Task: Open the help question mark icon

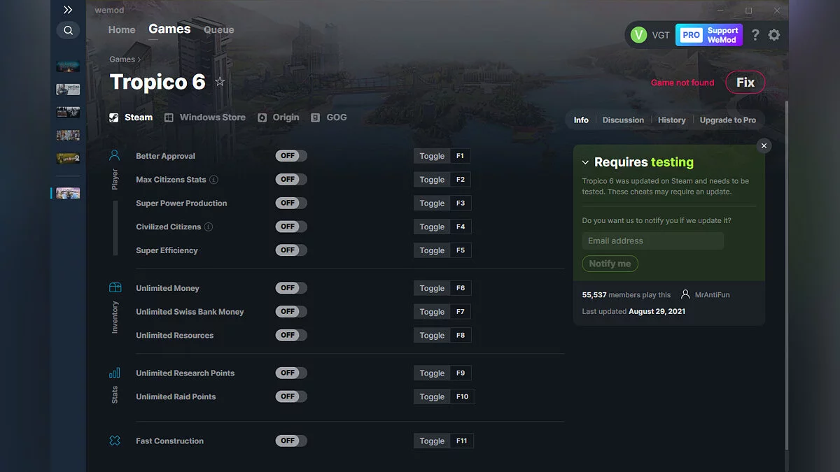Action: (755, 35)
